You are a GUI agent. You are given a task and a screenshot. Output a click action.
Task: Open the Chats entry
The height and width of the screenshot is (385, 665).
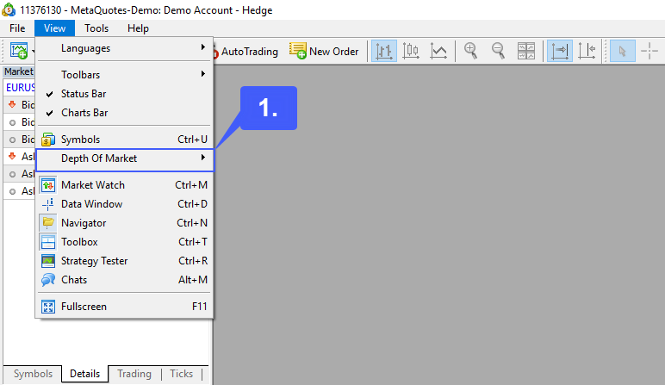(125, 280)
